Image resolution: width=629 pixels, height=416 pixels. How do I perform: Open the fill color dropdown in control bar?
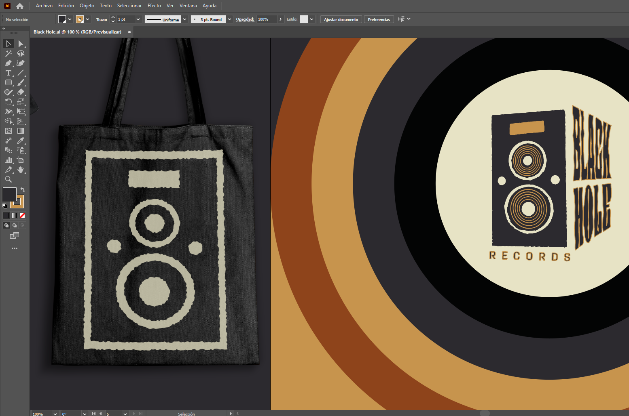70,19
